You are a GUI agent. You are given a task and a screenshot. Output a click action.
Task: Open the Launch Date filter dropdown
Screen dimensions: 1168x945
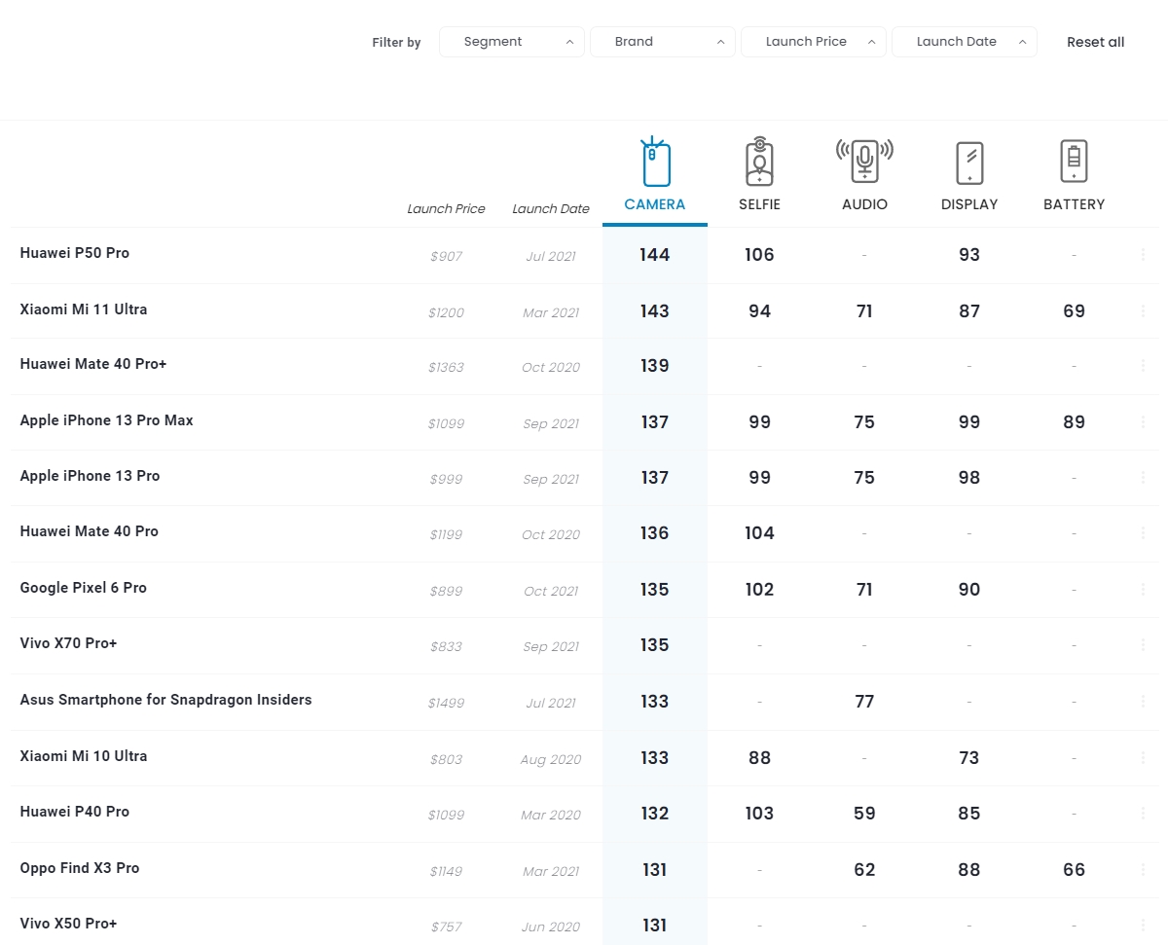click(965, 42)
